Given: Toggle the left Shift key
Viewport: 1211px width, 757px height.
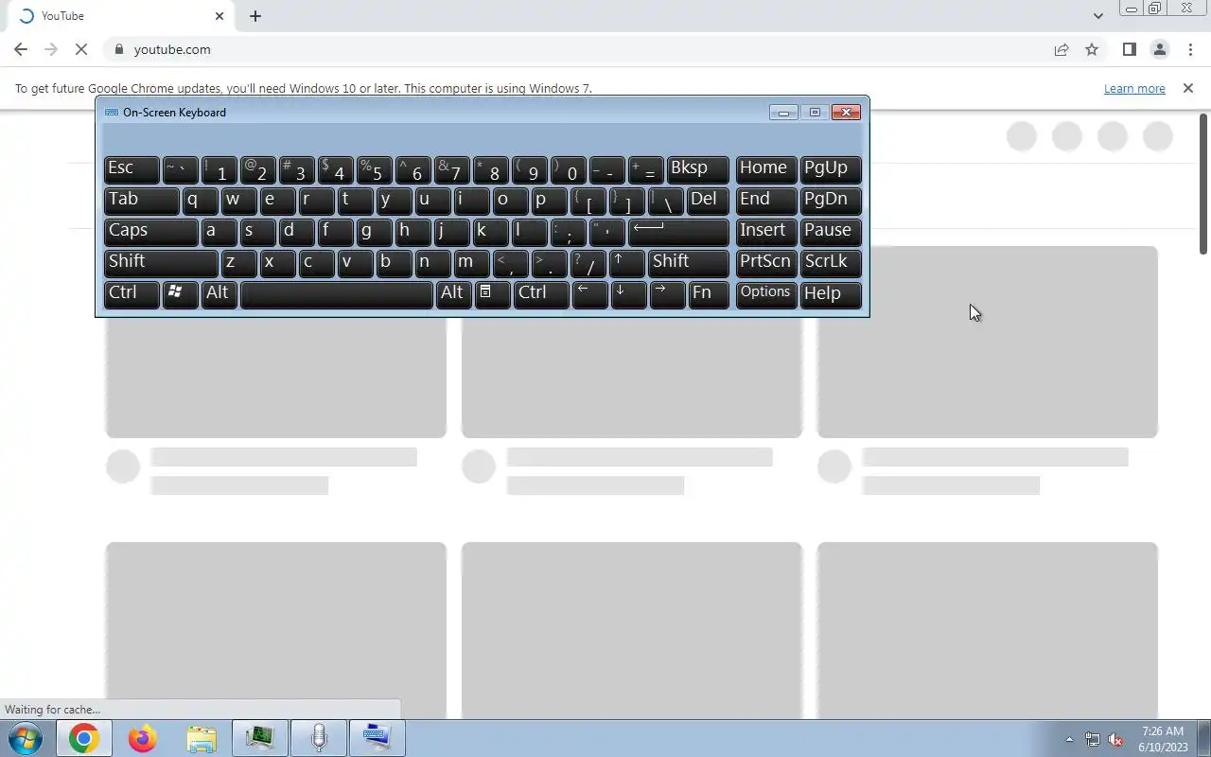Looking at the screenshot, I should click(x=161, y=262).
